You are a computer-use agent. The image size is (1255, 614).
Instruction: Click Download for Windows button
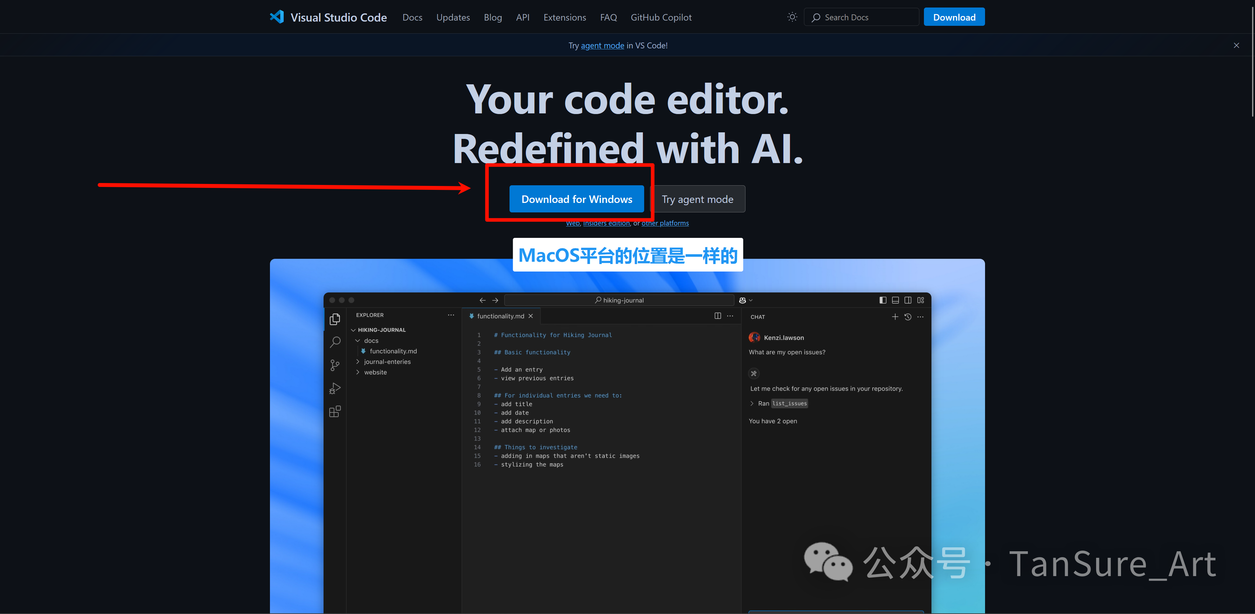[576, 199]
